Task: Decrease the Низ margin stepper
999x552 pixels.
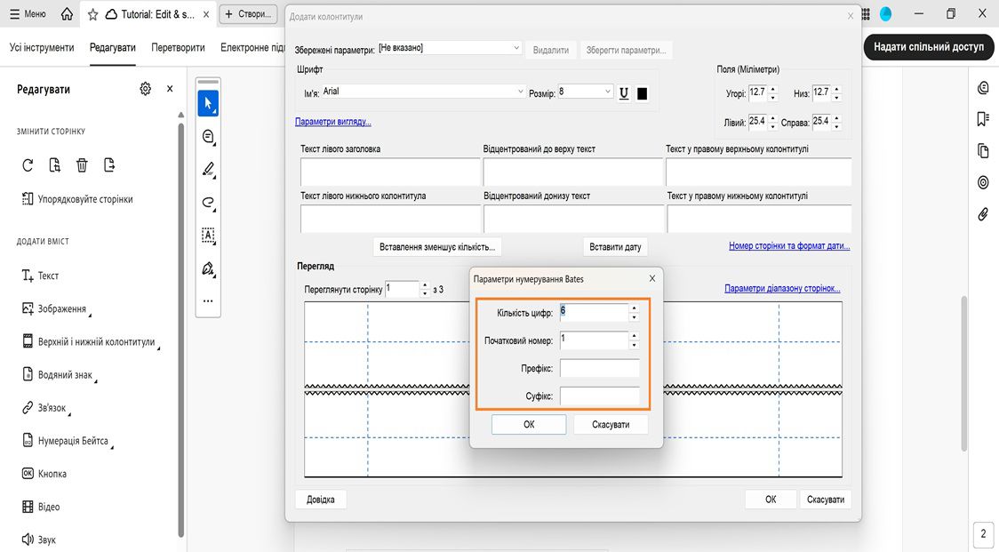Action: coord(836,97)
